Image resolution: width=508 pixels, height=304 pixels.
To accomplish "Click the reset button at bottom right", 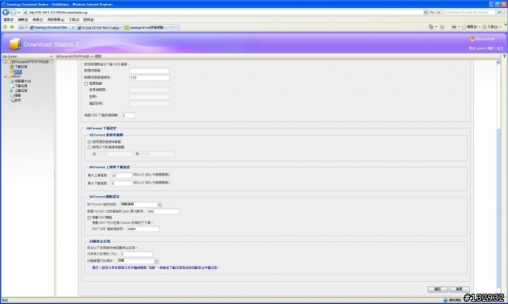I will tap(459, 289).
